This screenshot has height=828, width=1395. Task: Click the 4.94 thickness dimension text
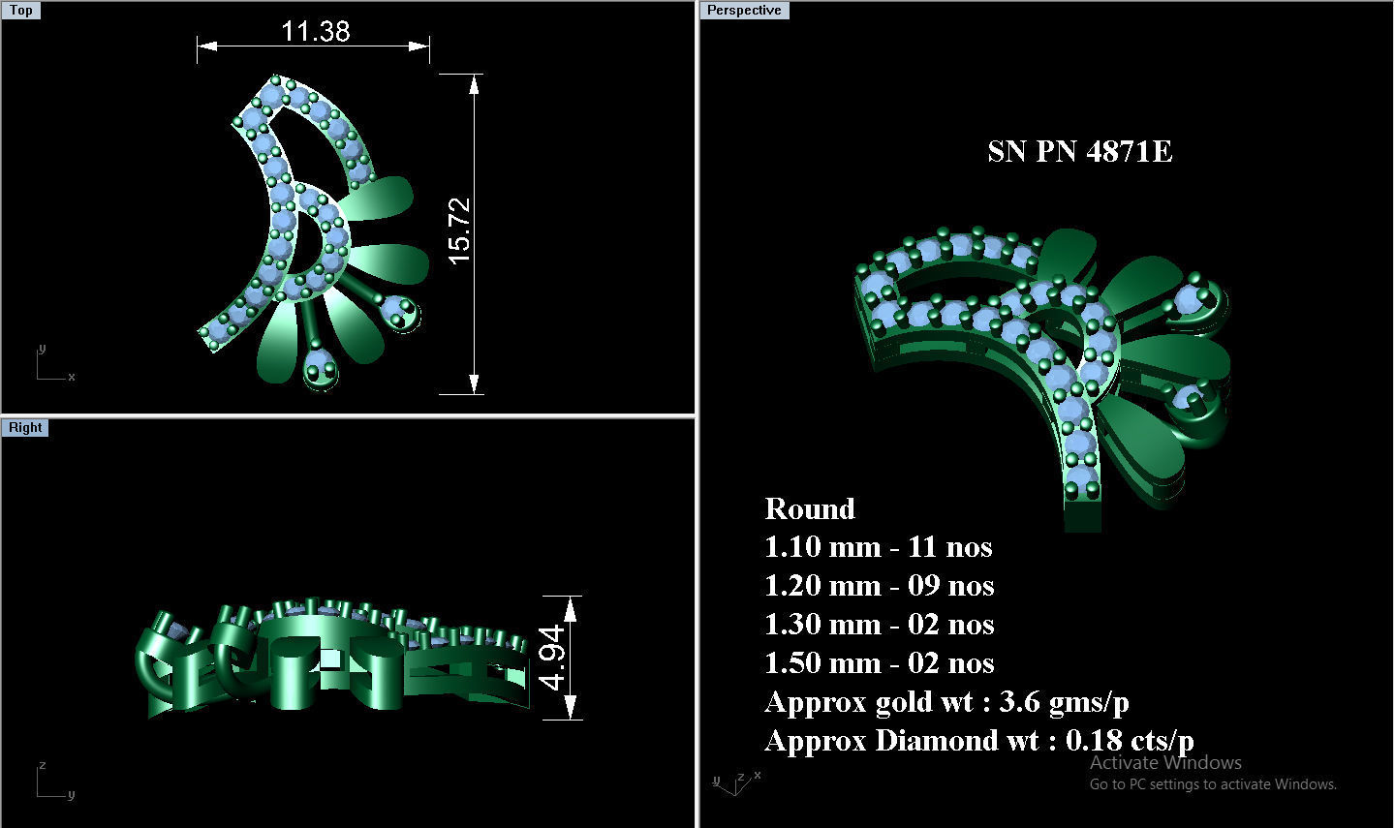pyautogui.click(x=552, y=658)
